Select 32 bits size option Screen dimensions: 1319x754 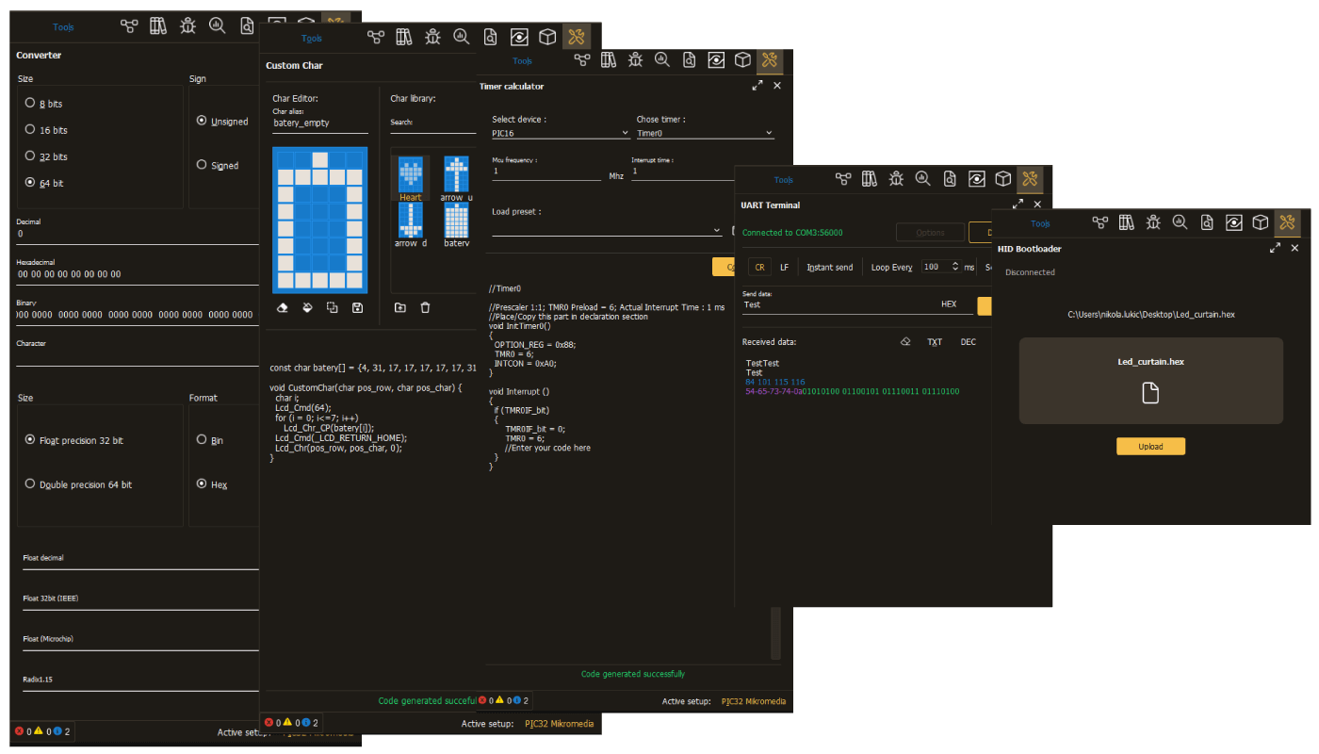click(x=47, y=156)
